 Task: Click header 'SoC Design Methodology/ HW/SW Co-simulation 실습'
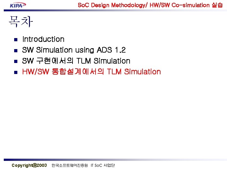(150, 5)
